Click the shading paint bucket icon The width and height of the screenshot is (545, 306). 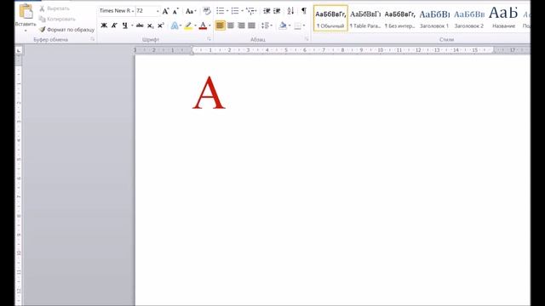pyautogui.click(x=283, y=25)
